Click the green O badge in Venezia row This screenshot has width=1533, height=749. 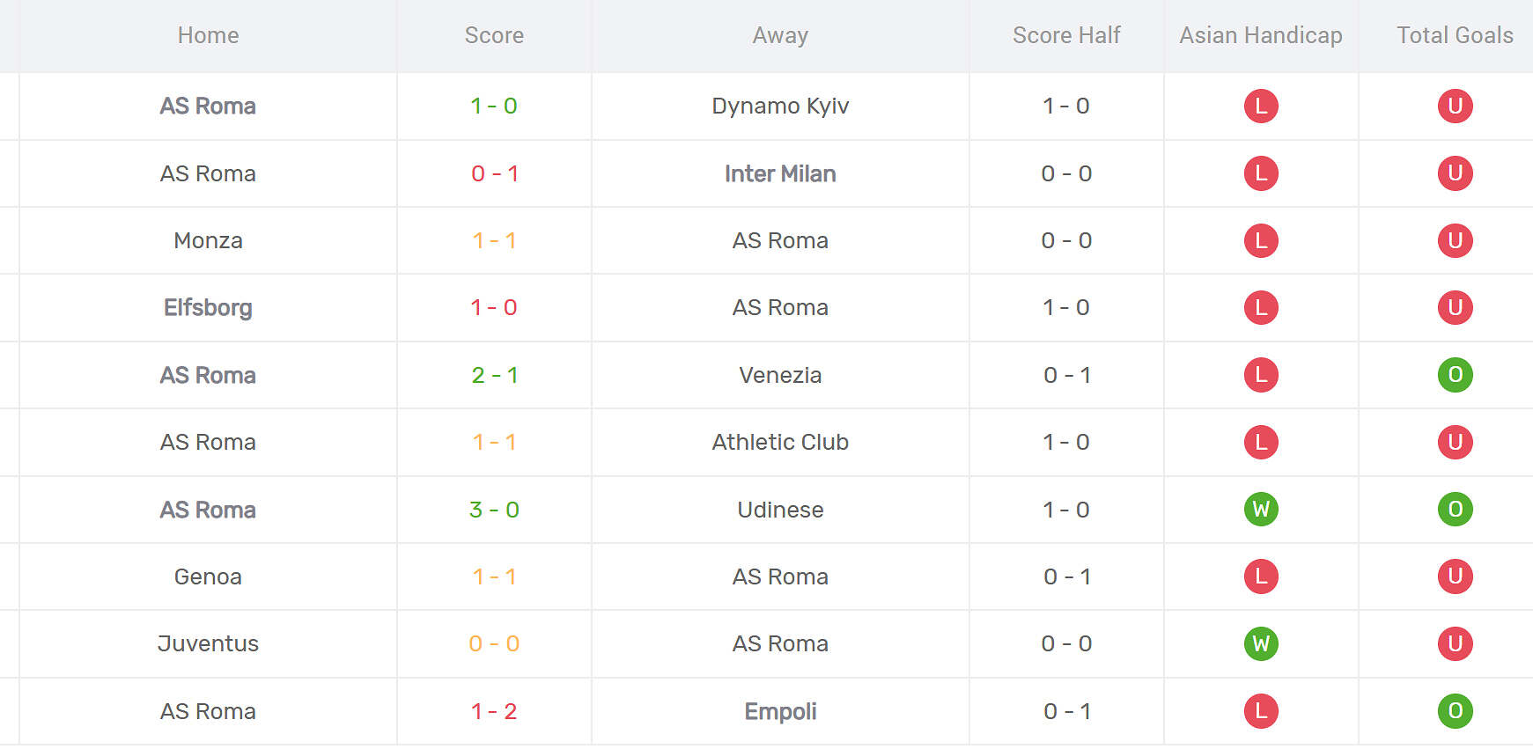1455,375
